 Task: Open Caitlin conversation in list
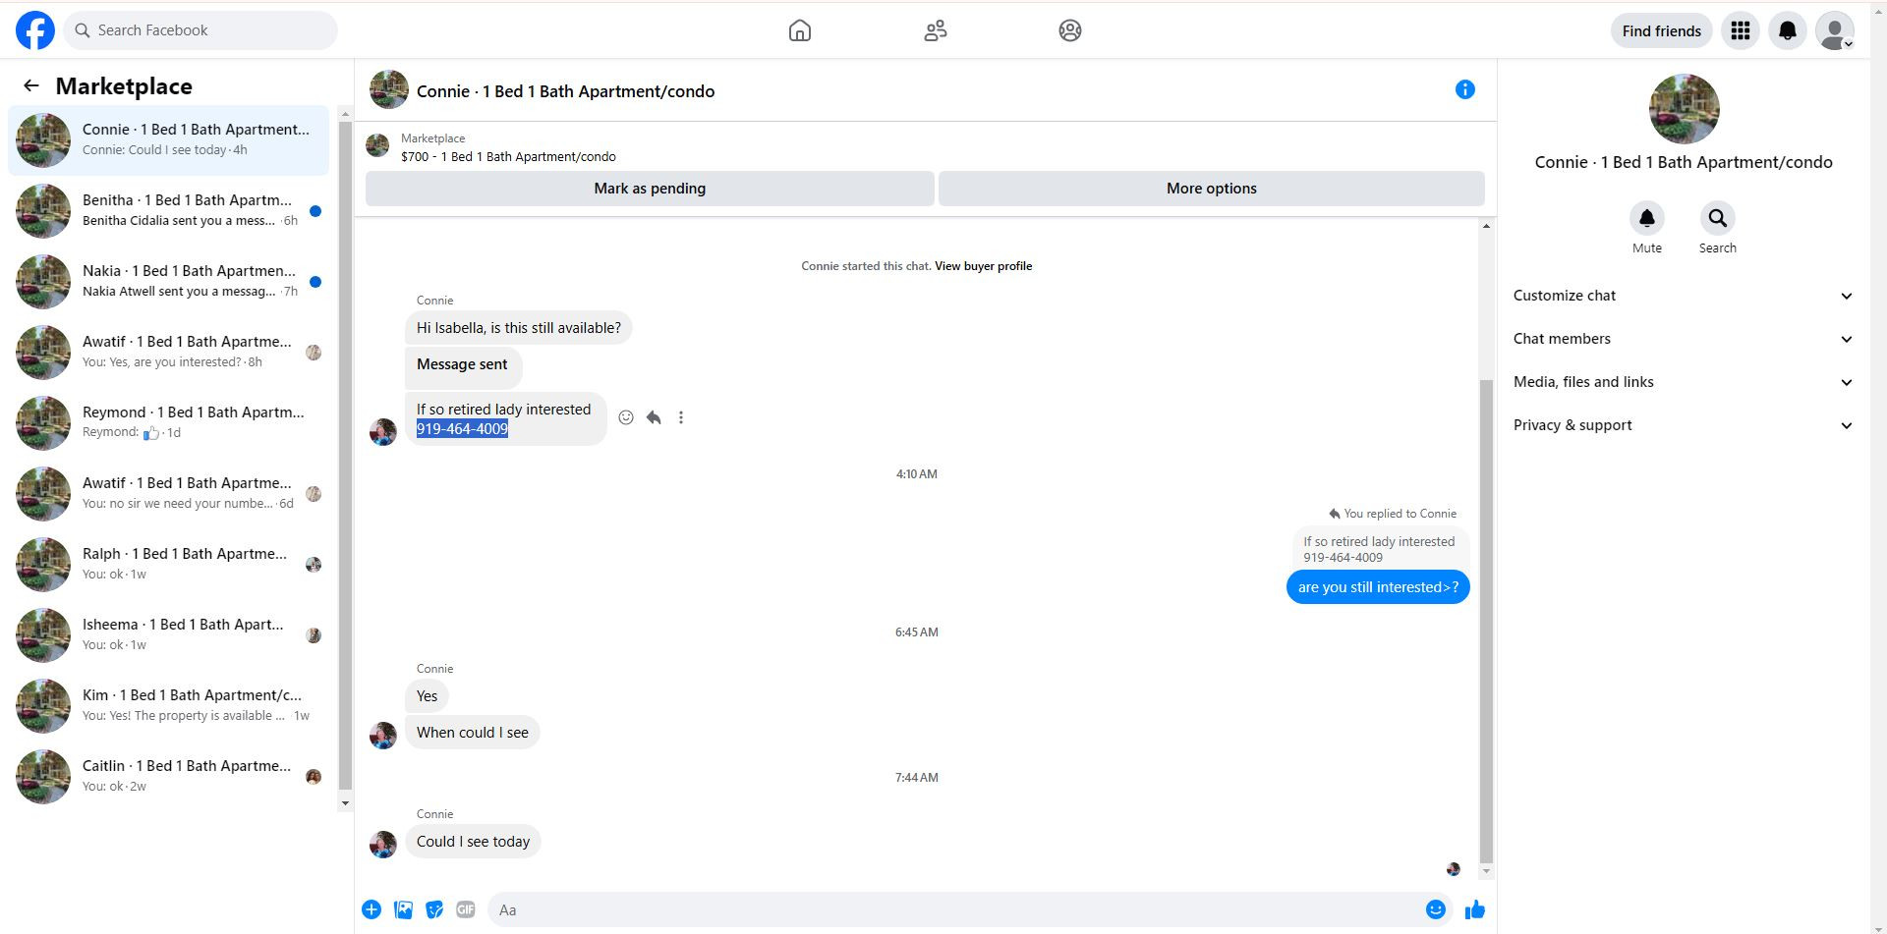[x=169, y=777]
